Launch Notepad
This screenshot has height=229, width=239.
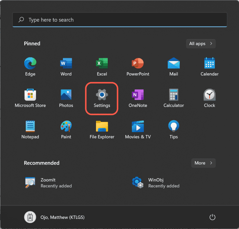30,127
